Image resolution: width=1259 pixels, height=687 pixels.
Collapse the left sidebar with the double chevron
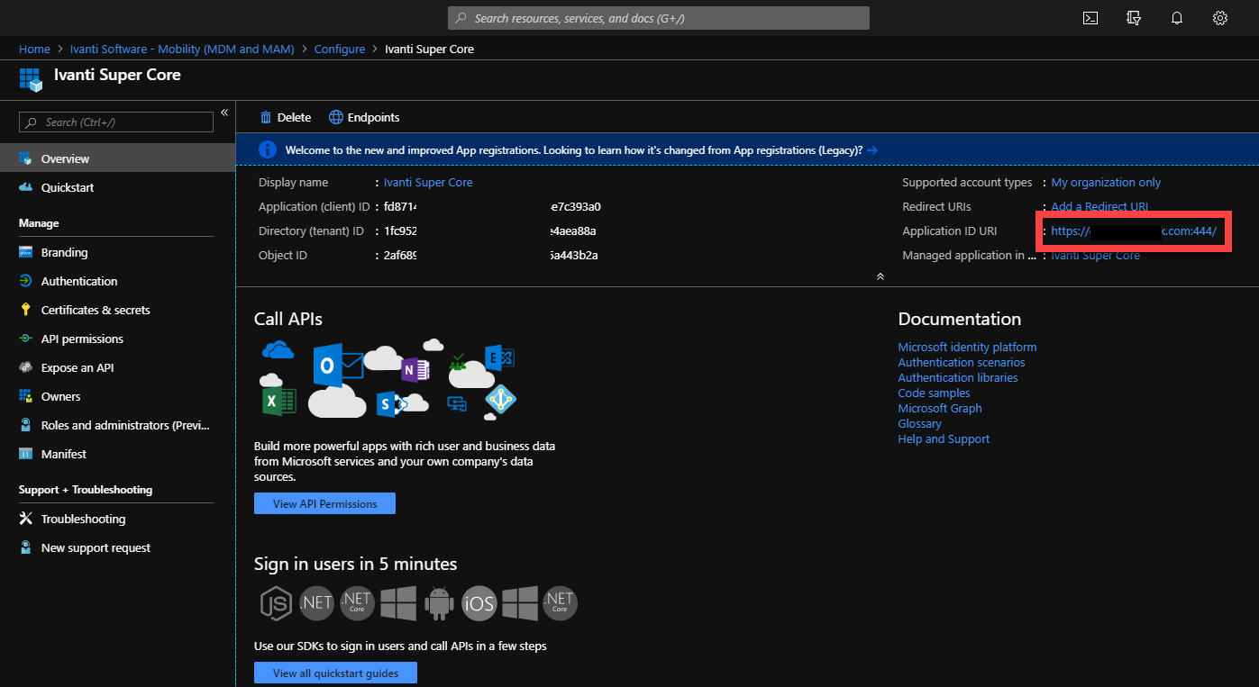(224, 112)
